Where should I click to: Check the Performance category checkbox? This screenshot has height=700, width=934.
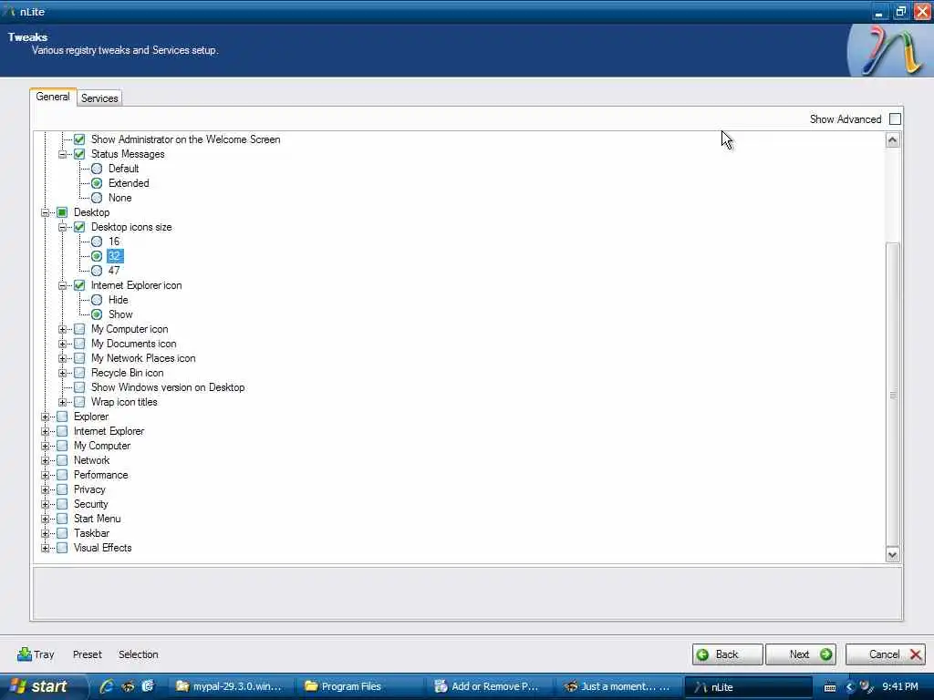[x=62, y=474]
